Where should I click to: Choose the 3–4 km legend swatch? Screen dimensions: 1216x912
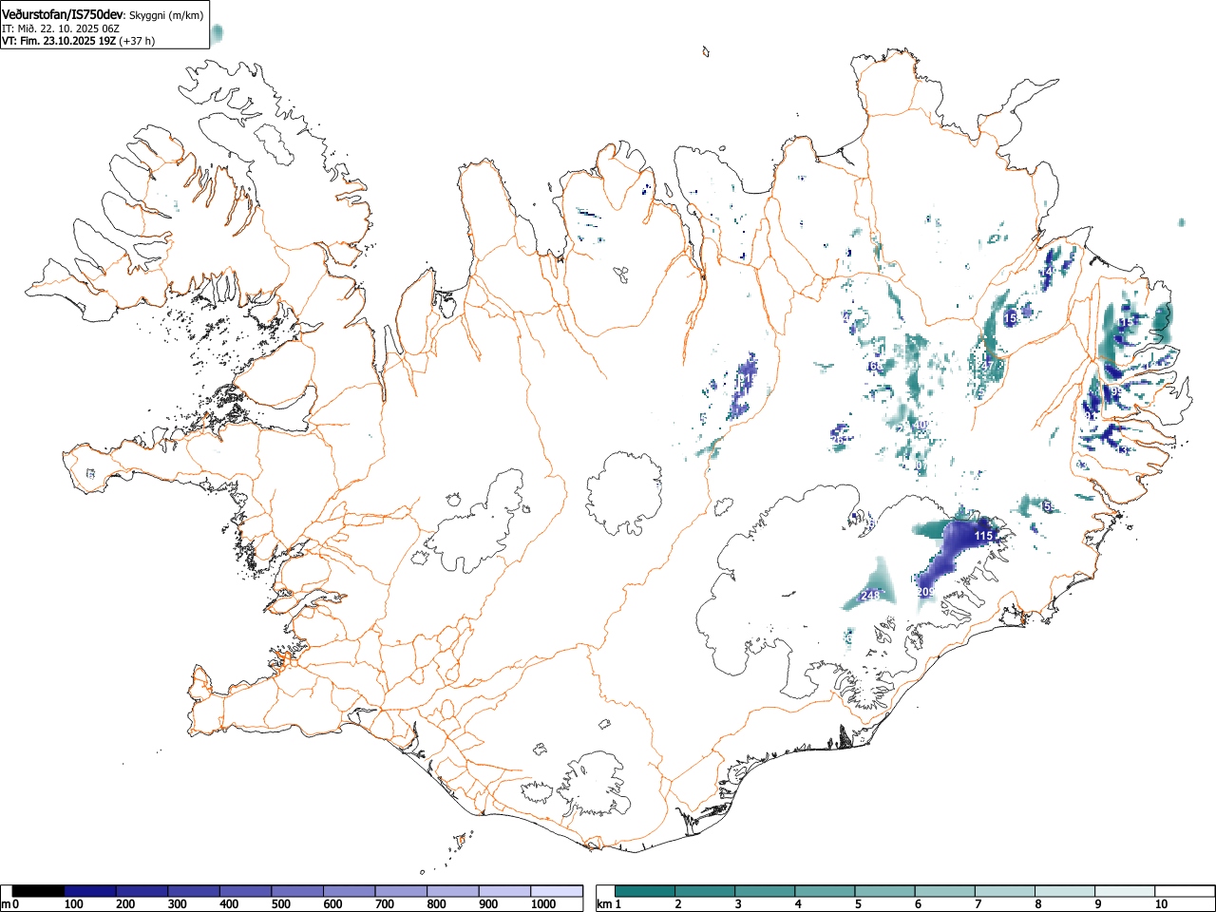coord(765,891)
